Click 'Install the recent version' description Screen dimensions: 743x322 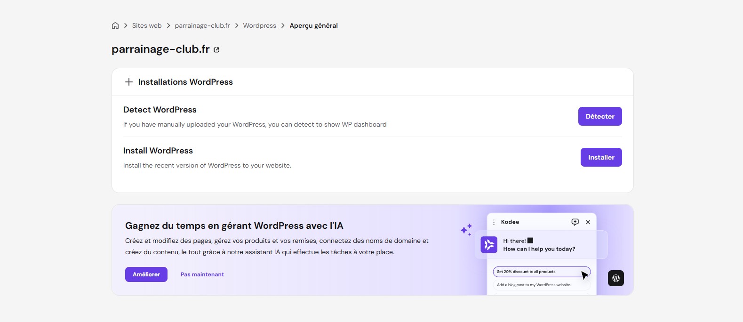tap(207, 165)
